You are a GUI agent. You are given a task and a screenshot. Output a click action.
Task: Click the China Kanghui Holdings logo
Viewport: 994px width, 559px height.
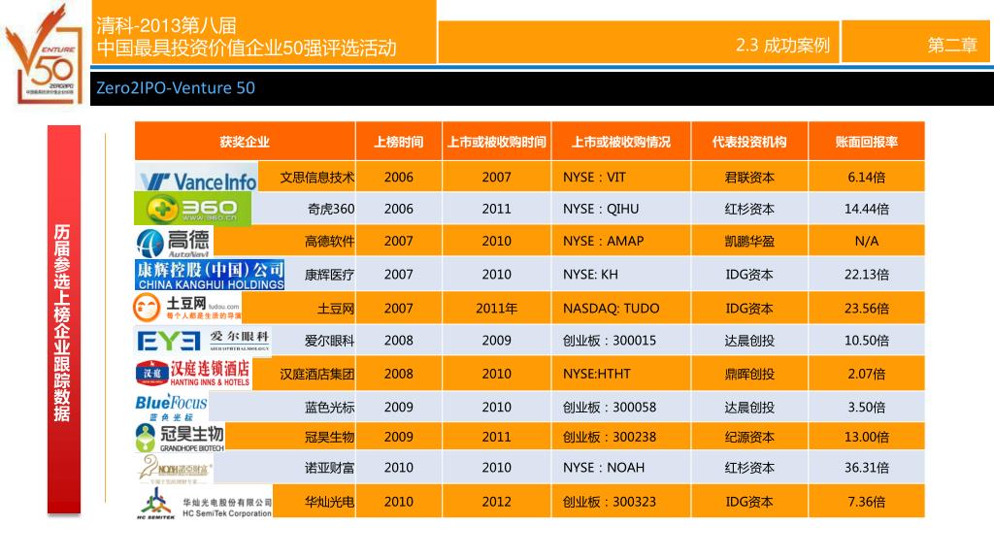210,275
